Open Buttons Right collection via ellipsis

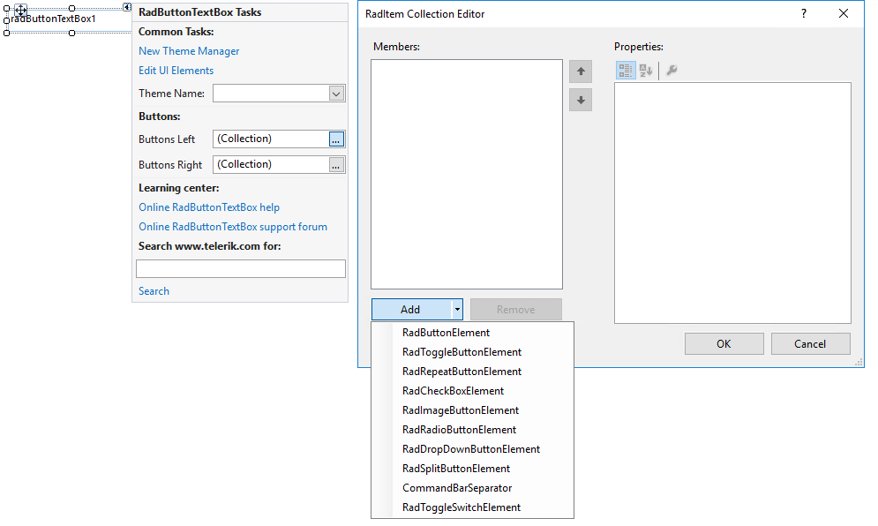click(x=336, y=164)
